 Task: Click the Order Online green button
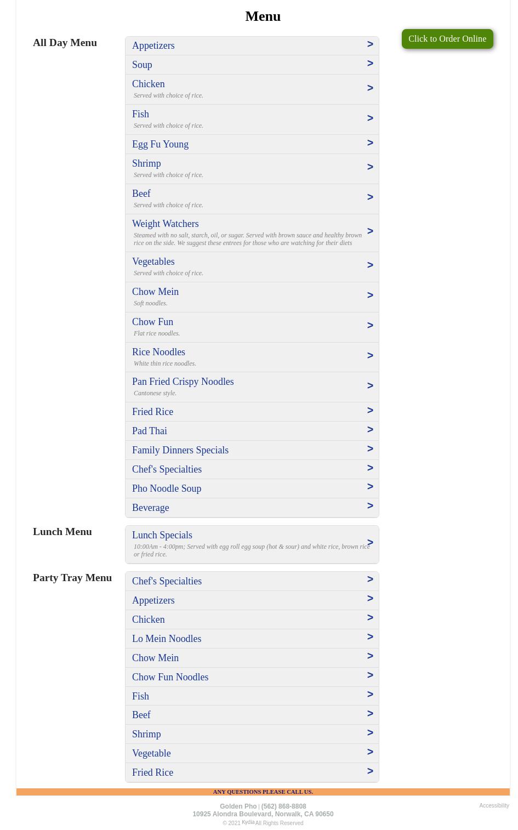pos(447,39)
